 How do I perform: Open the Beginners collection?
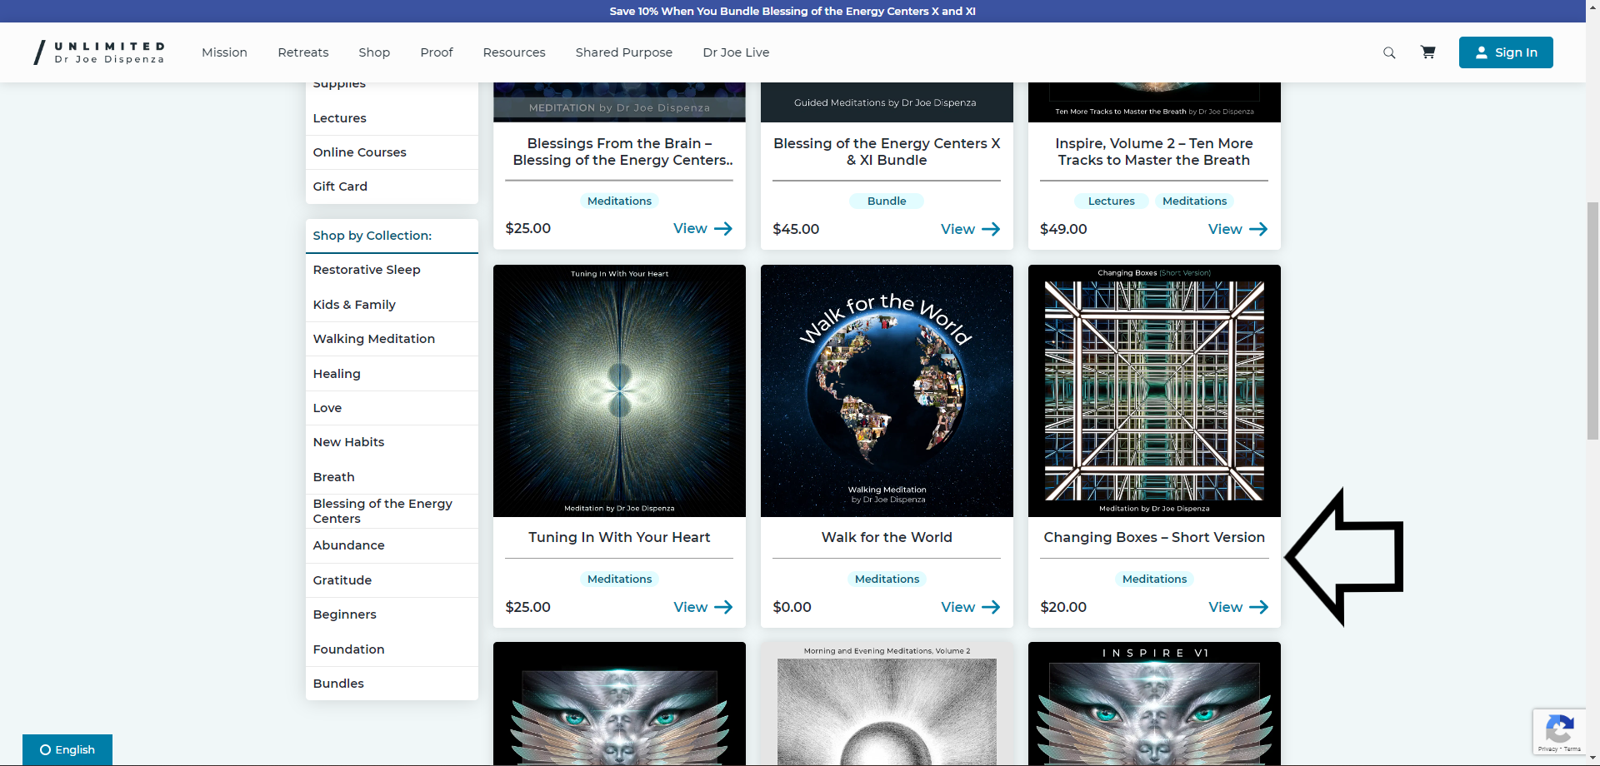(x=392, y=614)
